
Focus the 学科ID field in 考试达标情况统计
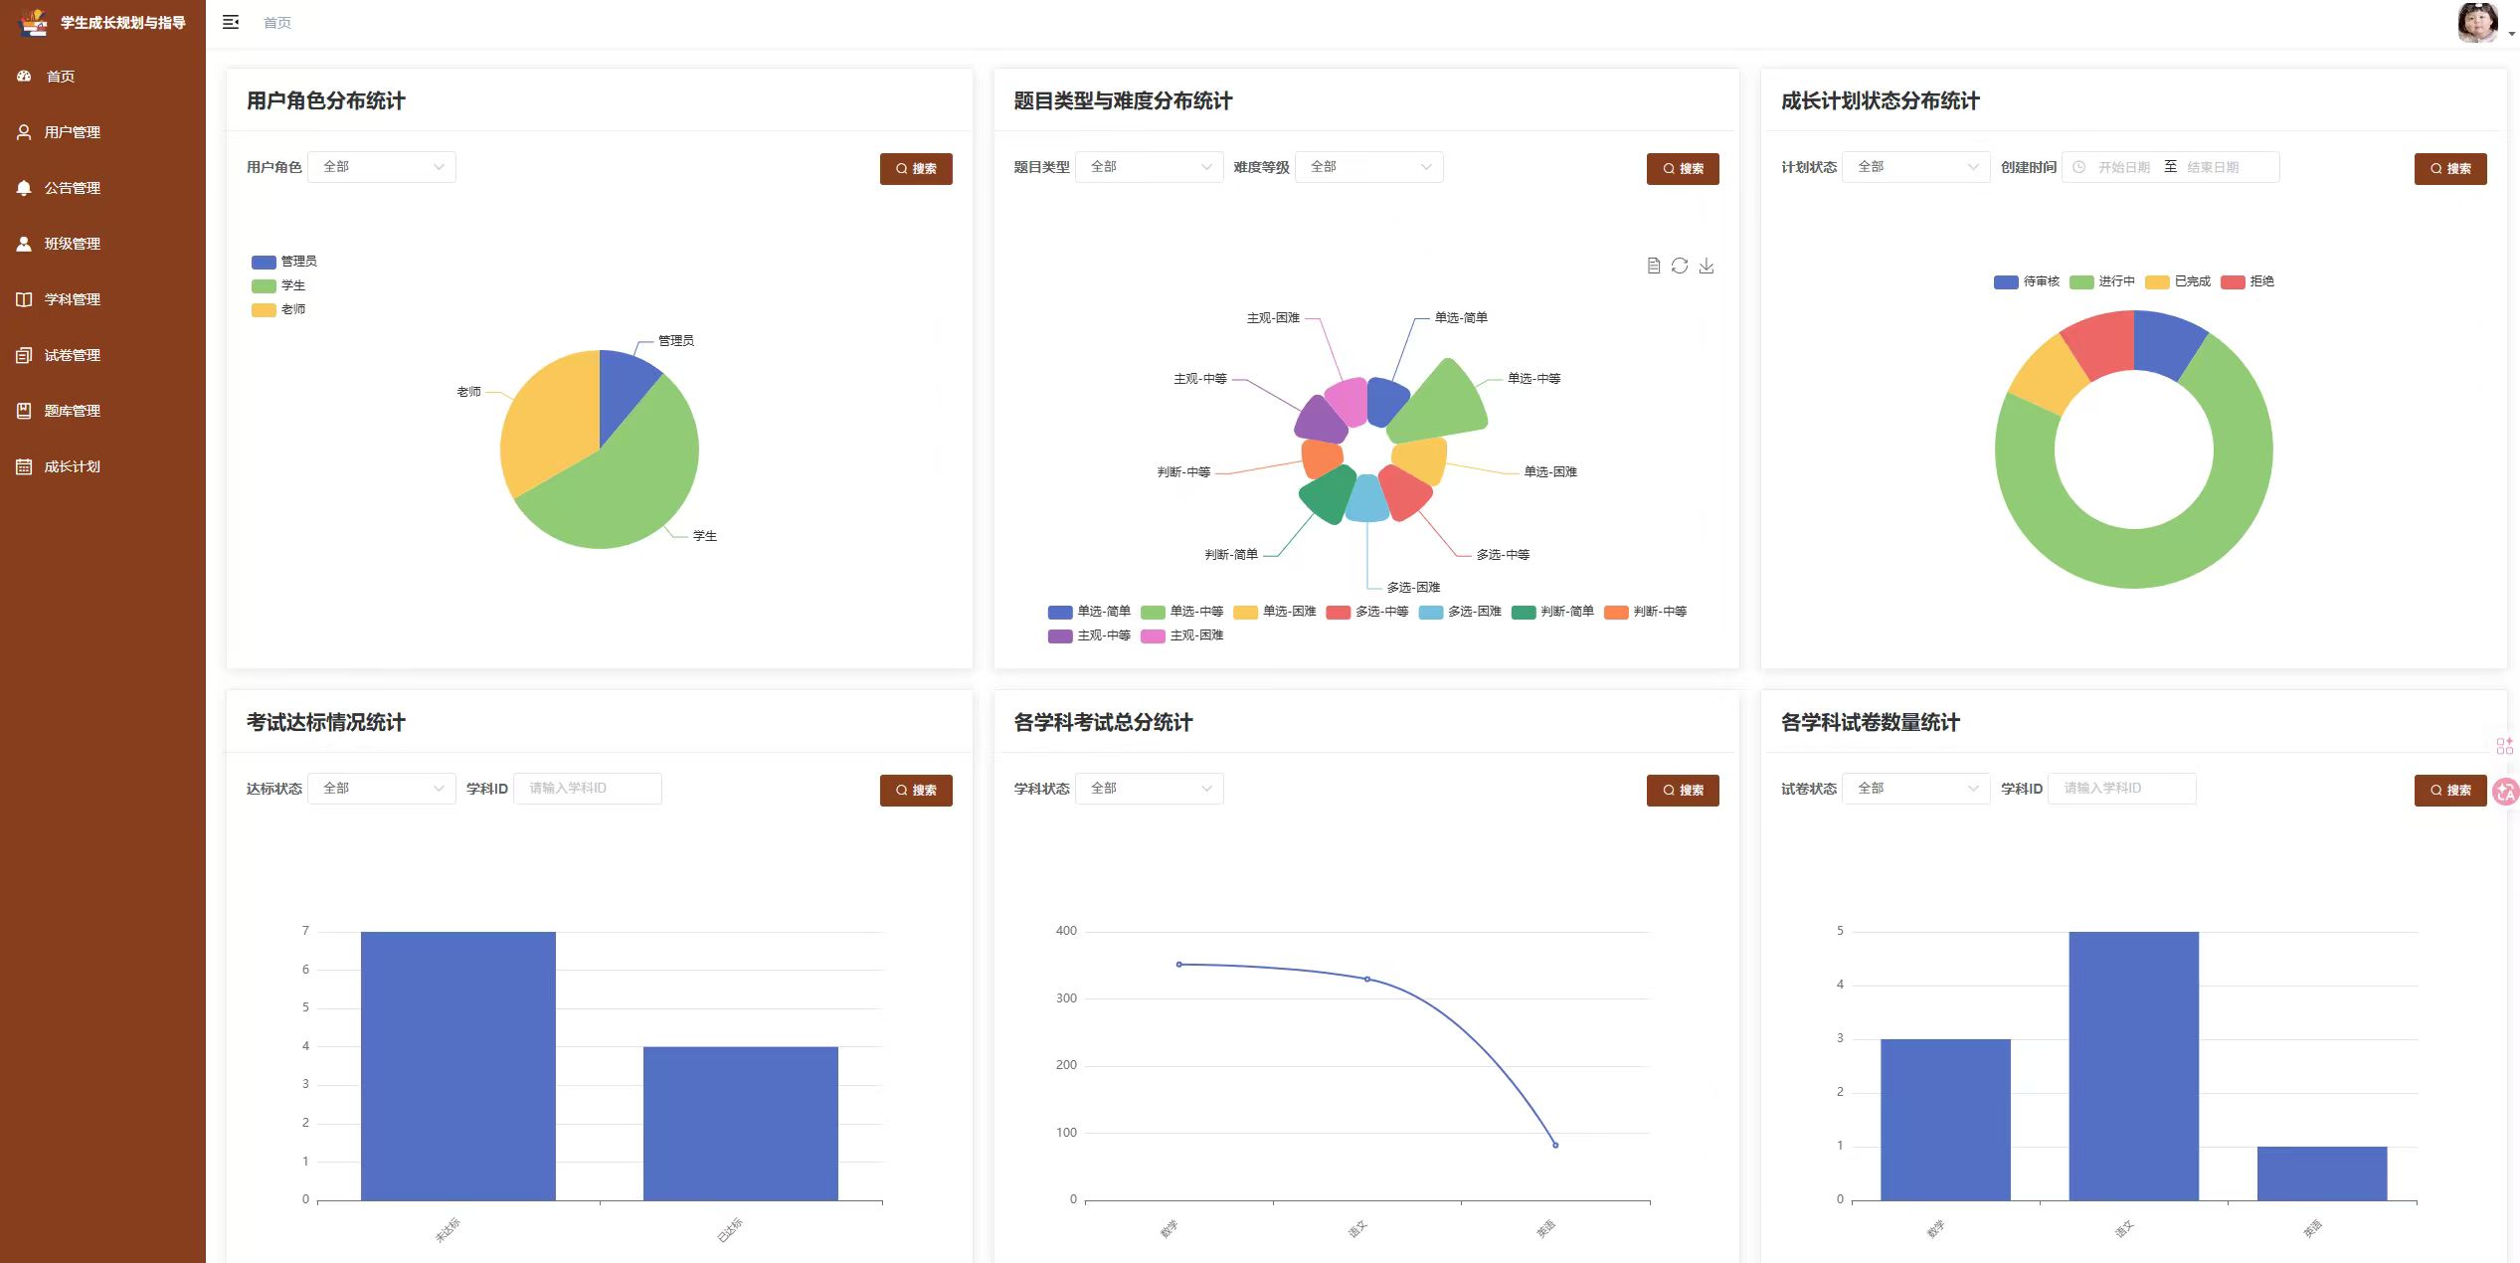pyautogui.click(x=588, y=789)
